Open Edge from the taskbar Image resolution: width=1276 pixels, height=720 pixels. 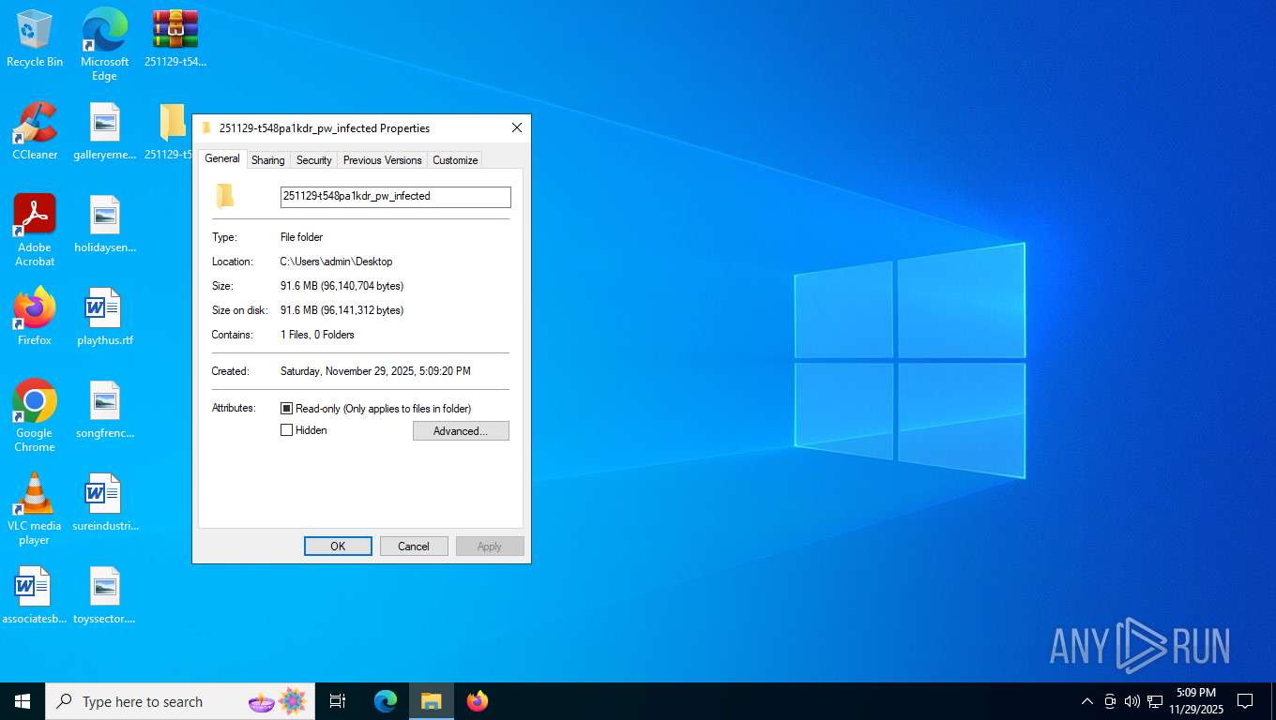pyautogui.click(x=386, y=701)
